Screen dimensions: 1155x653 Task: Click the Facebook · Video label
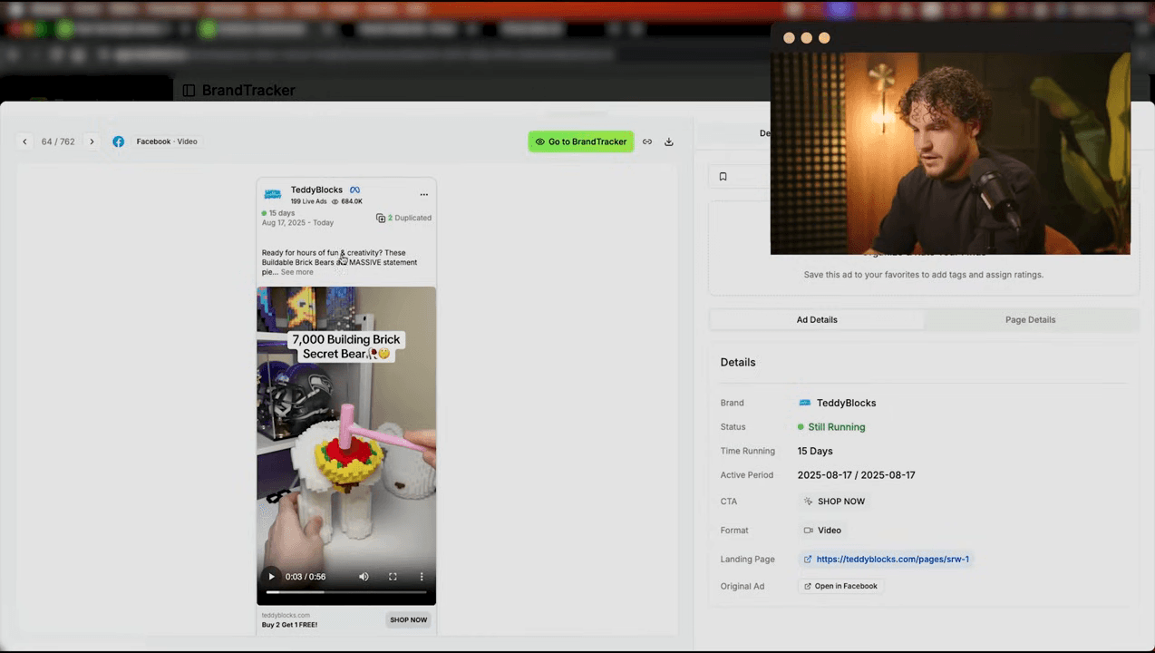coord(167,141)
